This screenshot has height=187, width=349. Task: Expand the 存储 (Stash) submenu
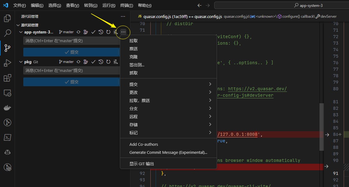pos(168,125)
